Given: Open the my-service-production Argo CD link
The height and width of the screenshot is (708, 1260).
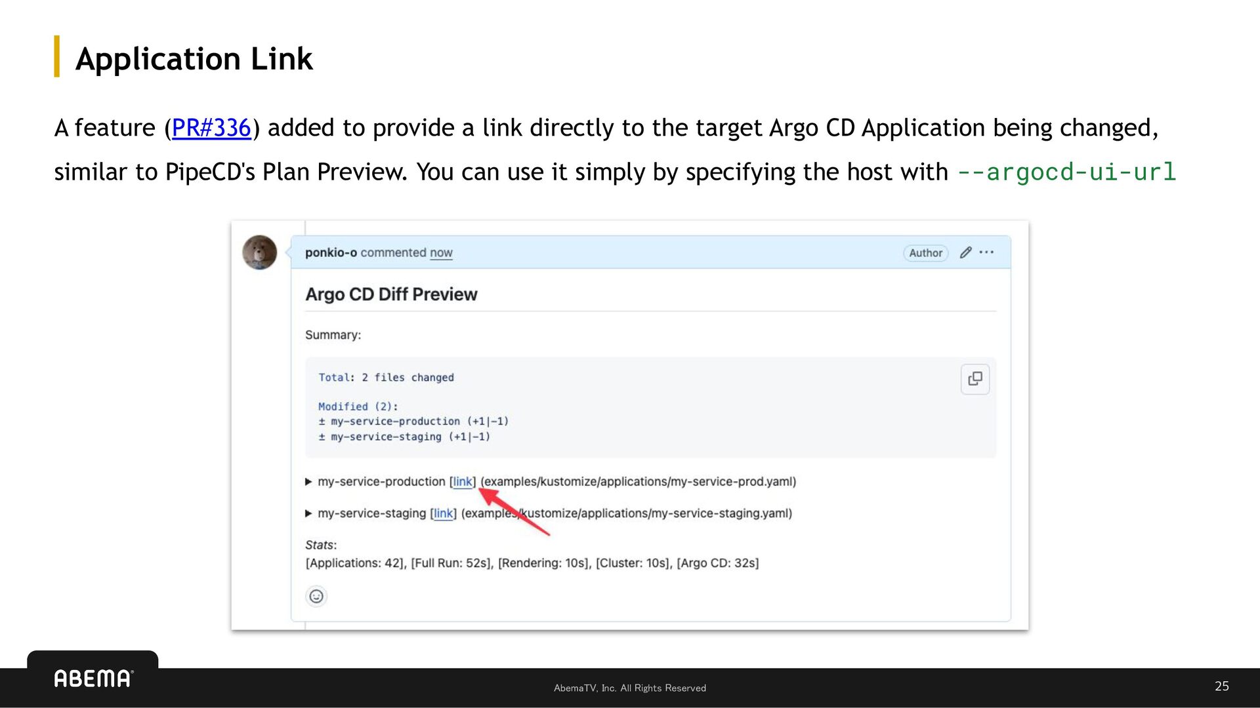Looking at the screenshot, I should click(x=463, y=482).
